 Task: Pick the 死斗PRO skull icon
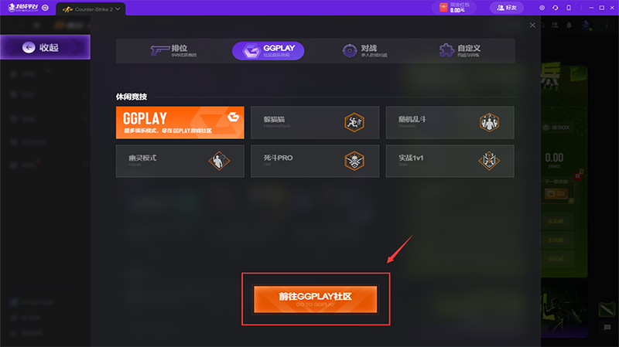coord(354,161)
